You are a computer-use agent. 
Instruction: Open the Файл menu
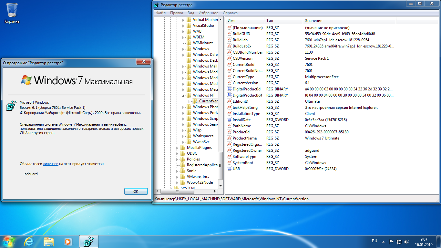point(161,13)
